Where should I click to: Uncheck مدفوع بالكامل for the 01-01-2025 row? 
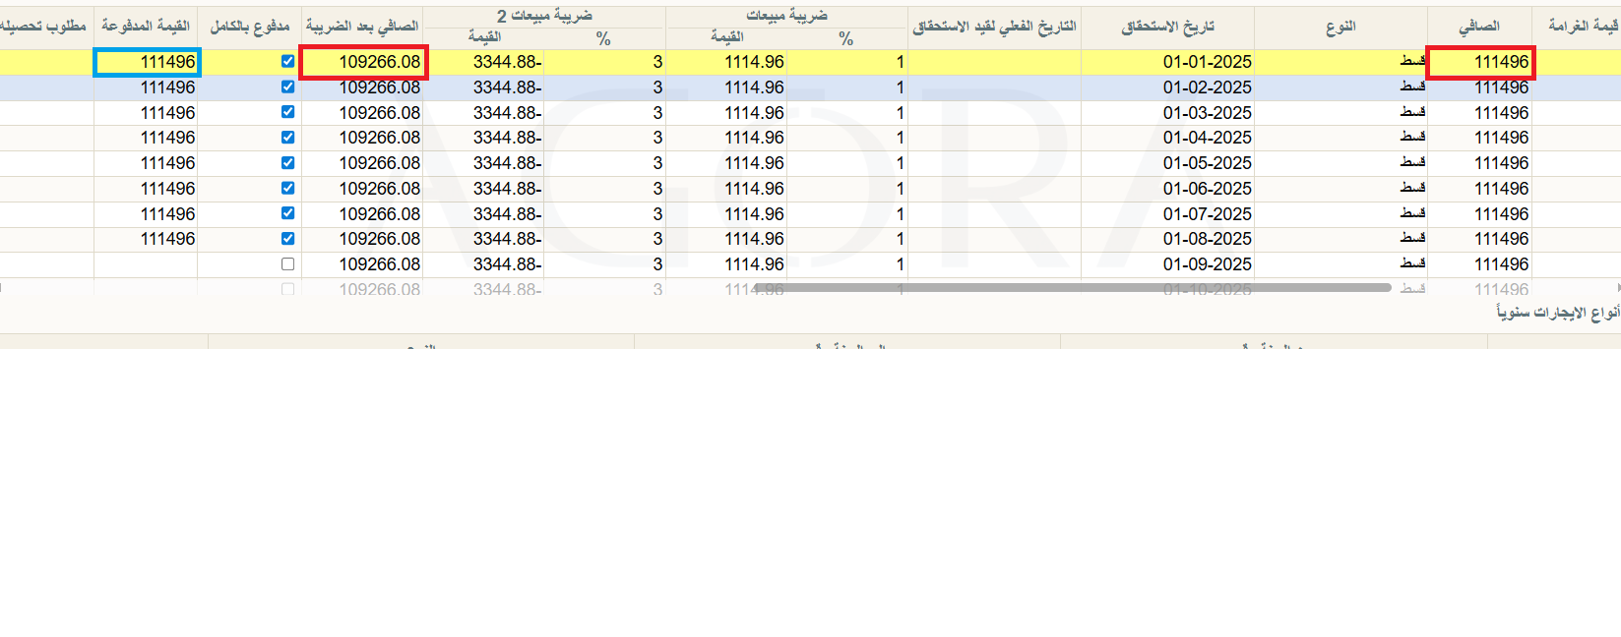click(x=287, y=62)
